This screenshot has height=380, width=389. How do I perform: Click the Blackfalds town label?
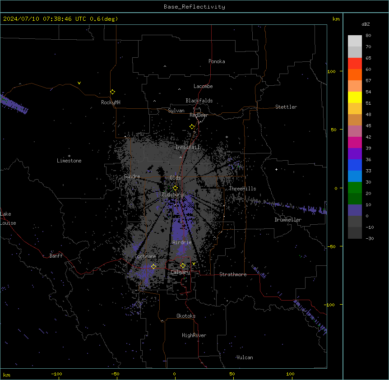click(199, 101)
